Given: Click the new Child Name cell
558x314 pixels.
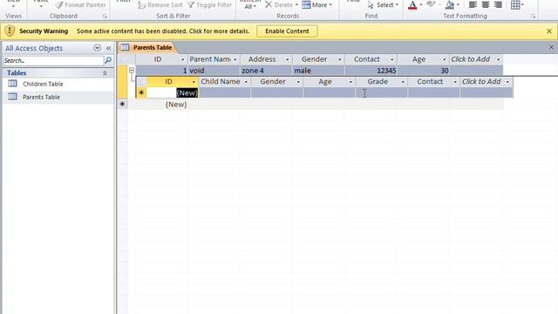Looking at the screenshot, I should point(225,93).
